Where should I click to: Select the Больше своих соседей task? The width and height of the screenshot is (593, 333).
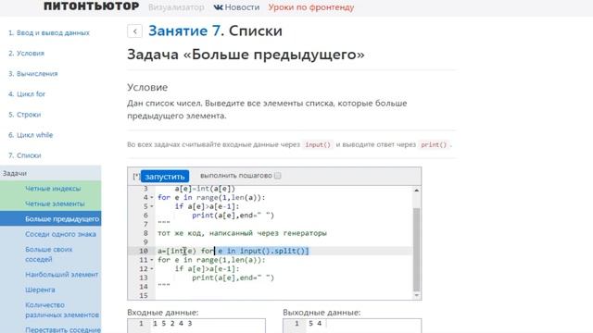50,254
